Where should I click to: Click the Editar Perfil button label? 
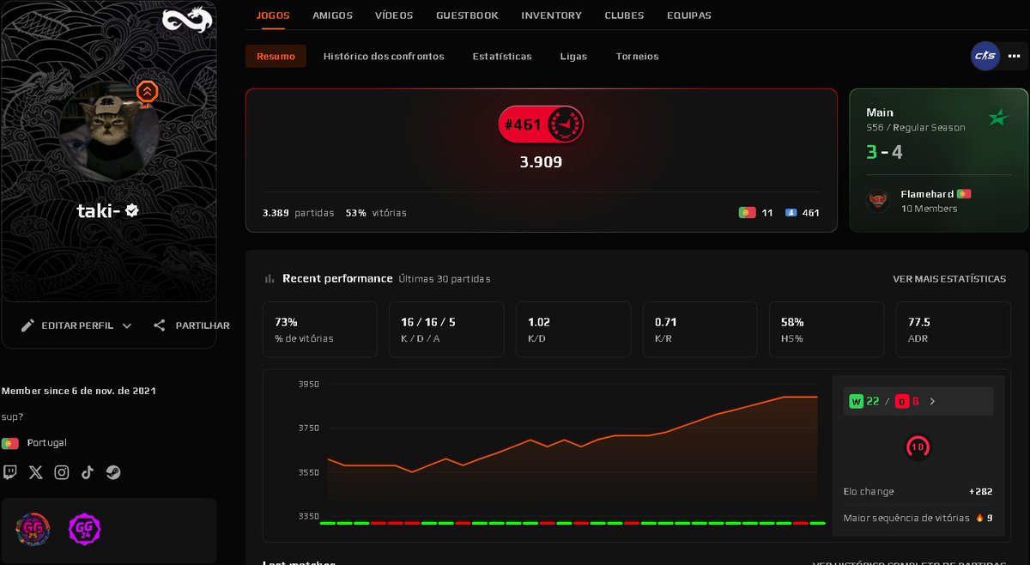tap(77, 325)
